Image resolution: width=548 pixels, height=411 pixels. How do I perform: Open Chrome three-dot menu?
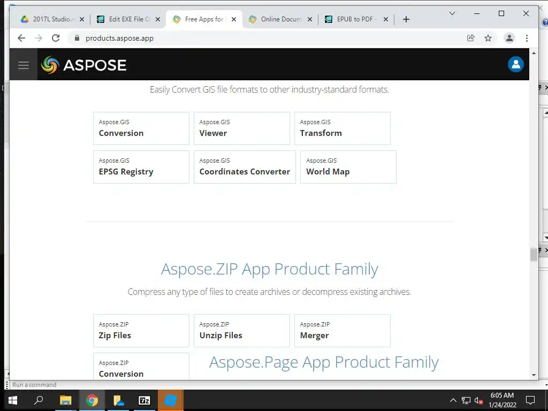point(527,38)
